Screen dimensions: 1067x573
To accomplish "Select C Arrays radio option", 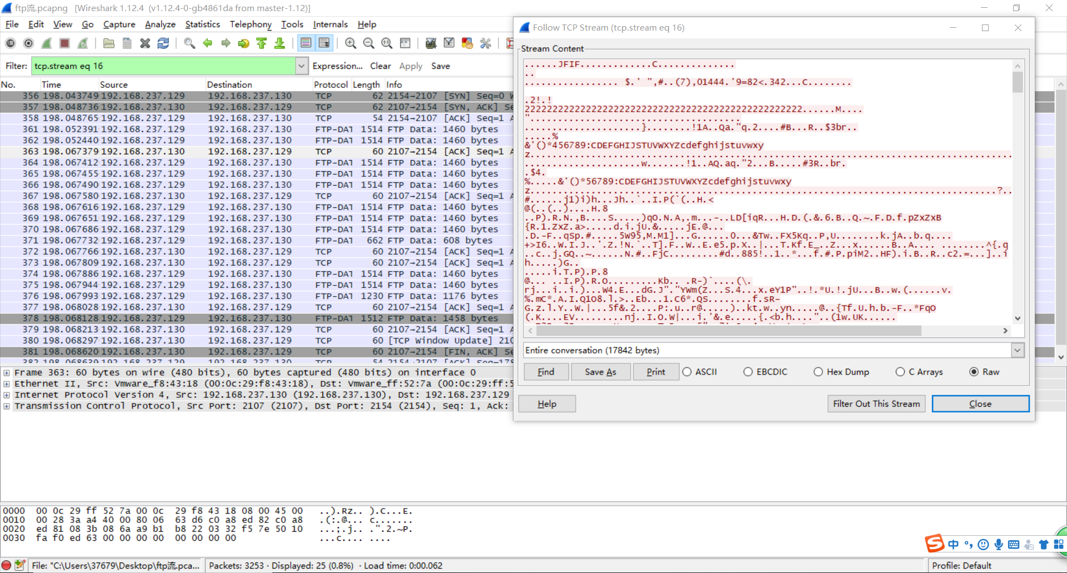I will coord(900,372).
